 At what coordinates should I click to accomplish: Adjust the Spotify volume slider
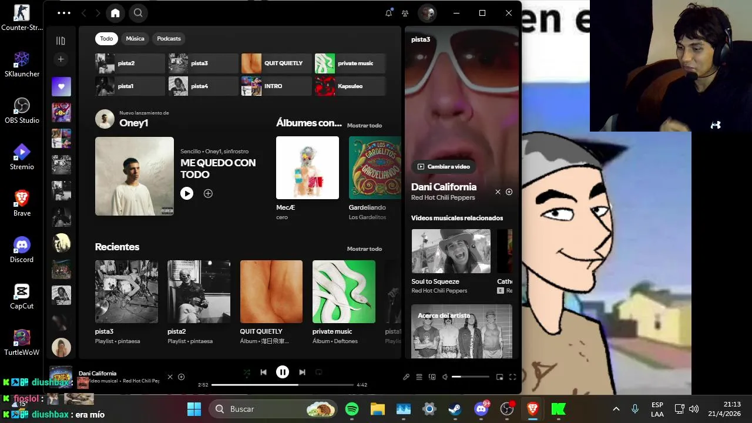471,377
